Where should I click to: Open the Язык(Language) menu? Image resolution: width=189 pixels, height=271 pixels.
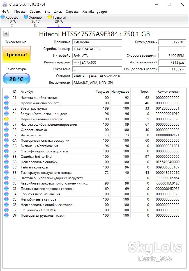(95, 12)
